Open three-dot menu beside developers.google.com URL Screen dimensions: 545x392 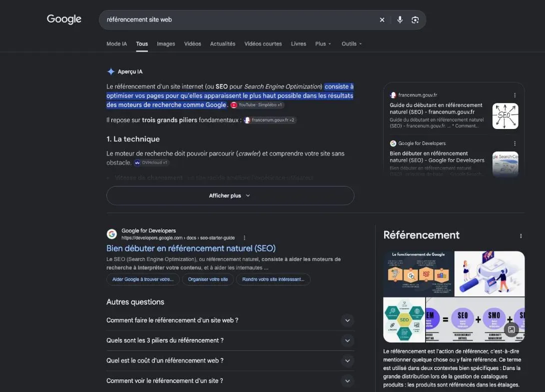tap(244, 238)
